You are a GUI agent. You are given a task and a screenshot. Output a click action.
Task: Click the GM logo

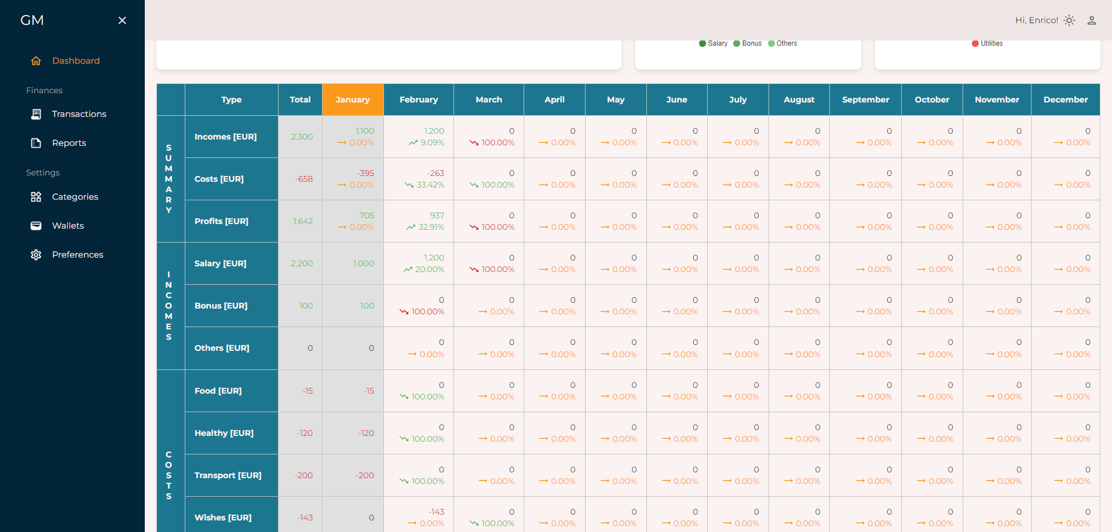click(x=32, y=20)
